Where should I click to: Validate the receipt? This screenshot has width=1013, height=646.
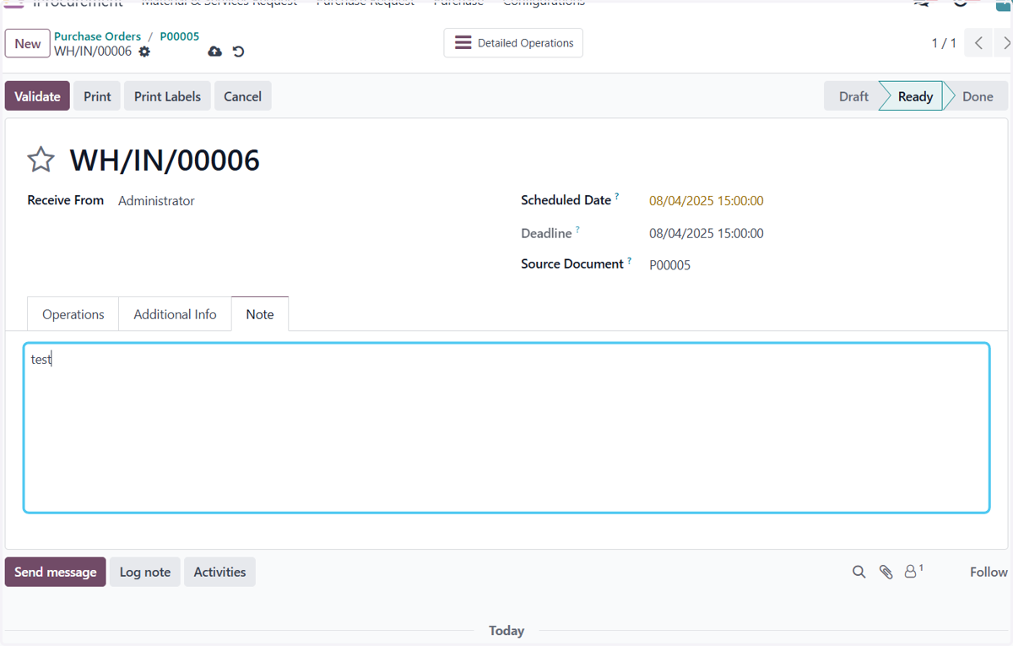pos(37,96)
